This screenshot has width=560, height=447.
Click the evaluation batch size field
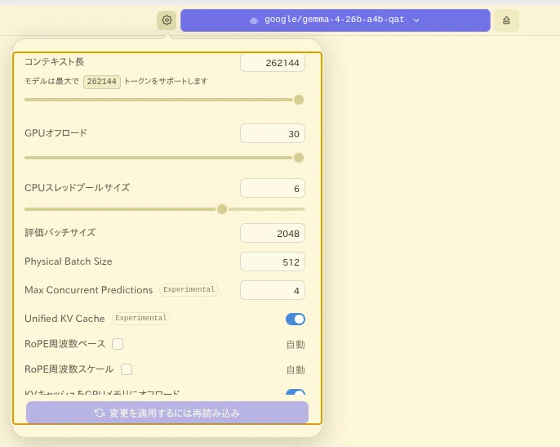[273, 233]
